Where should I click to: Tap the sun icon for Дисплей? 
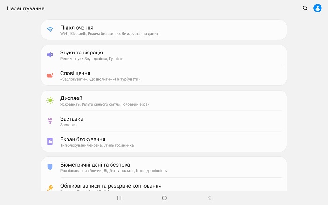pos(50,100)
